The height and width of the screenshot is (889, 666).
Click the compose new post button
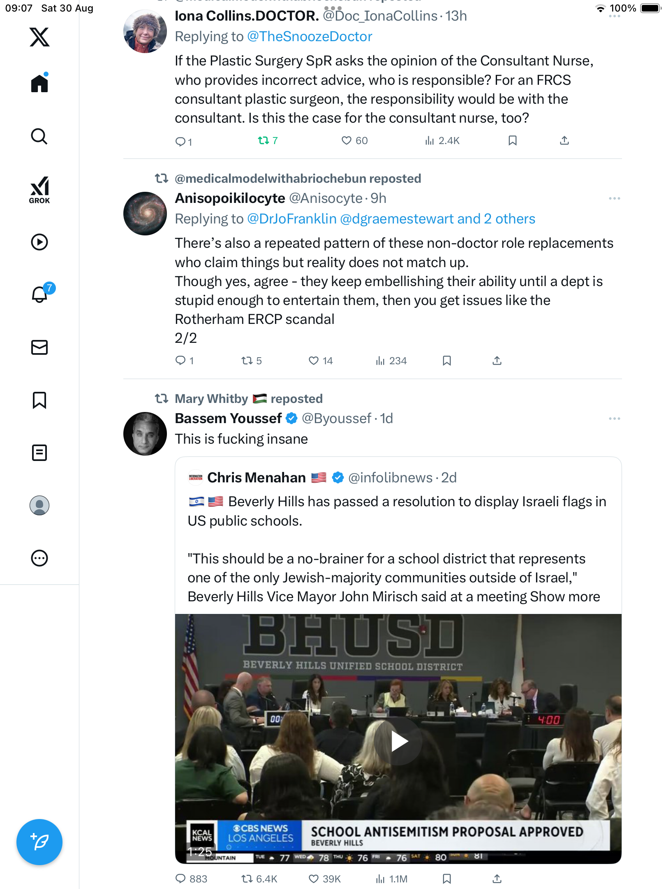pyautogui.click(x=39, y=842)
